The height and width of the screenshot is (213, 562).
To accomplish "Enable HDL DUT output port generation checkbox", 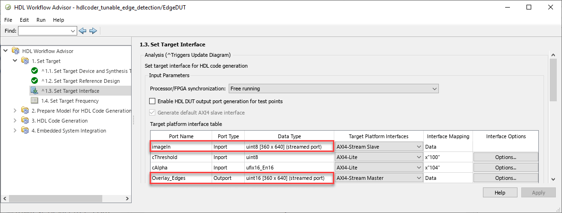I will [x=152, y=101].
